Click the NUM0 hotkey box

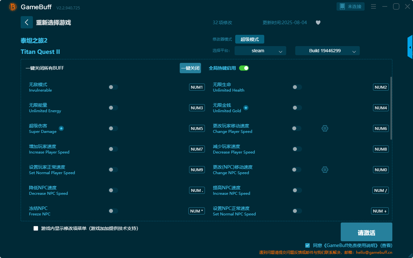coord(381,170)
